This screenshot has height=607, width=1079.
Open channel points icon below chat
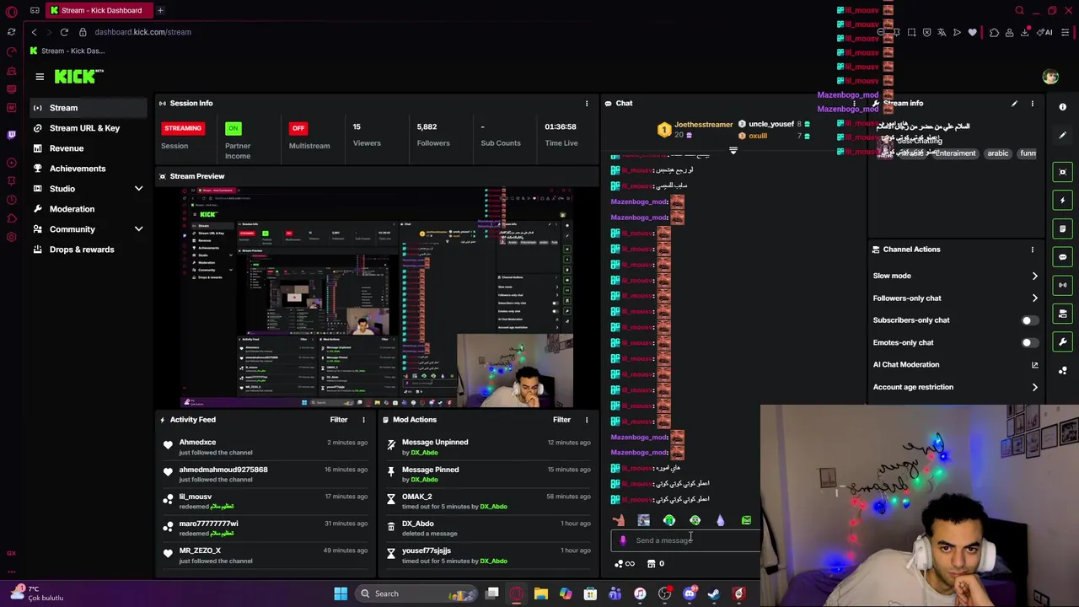(625, 564)
